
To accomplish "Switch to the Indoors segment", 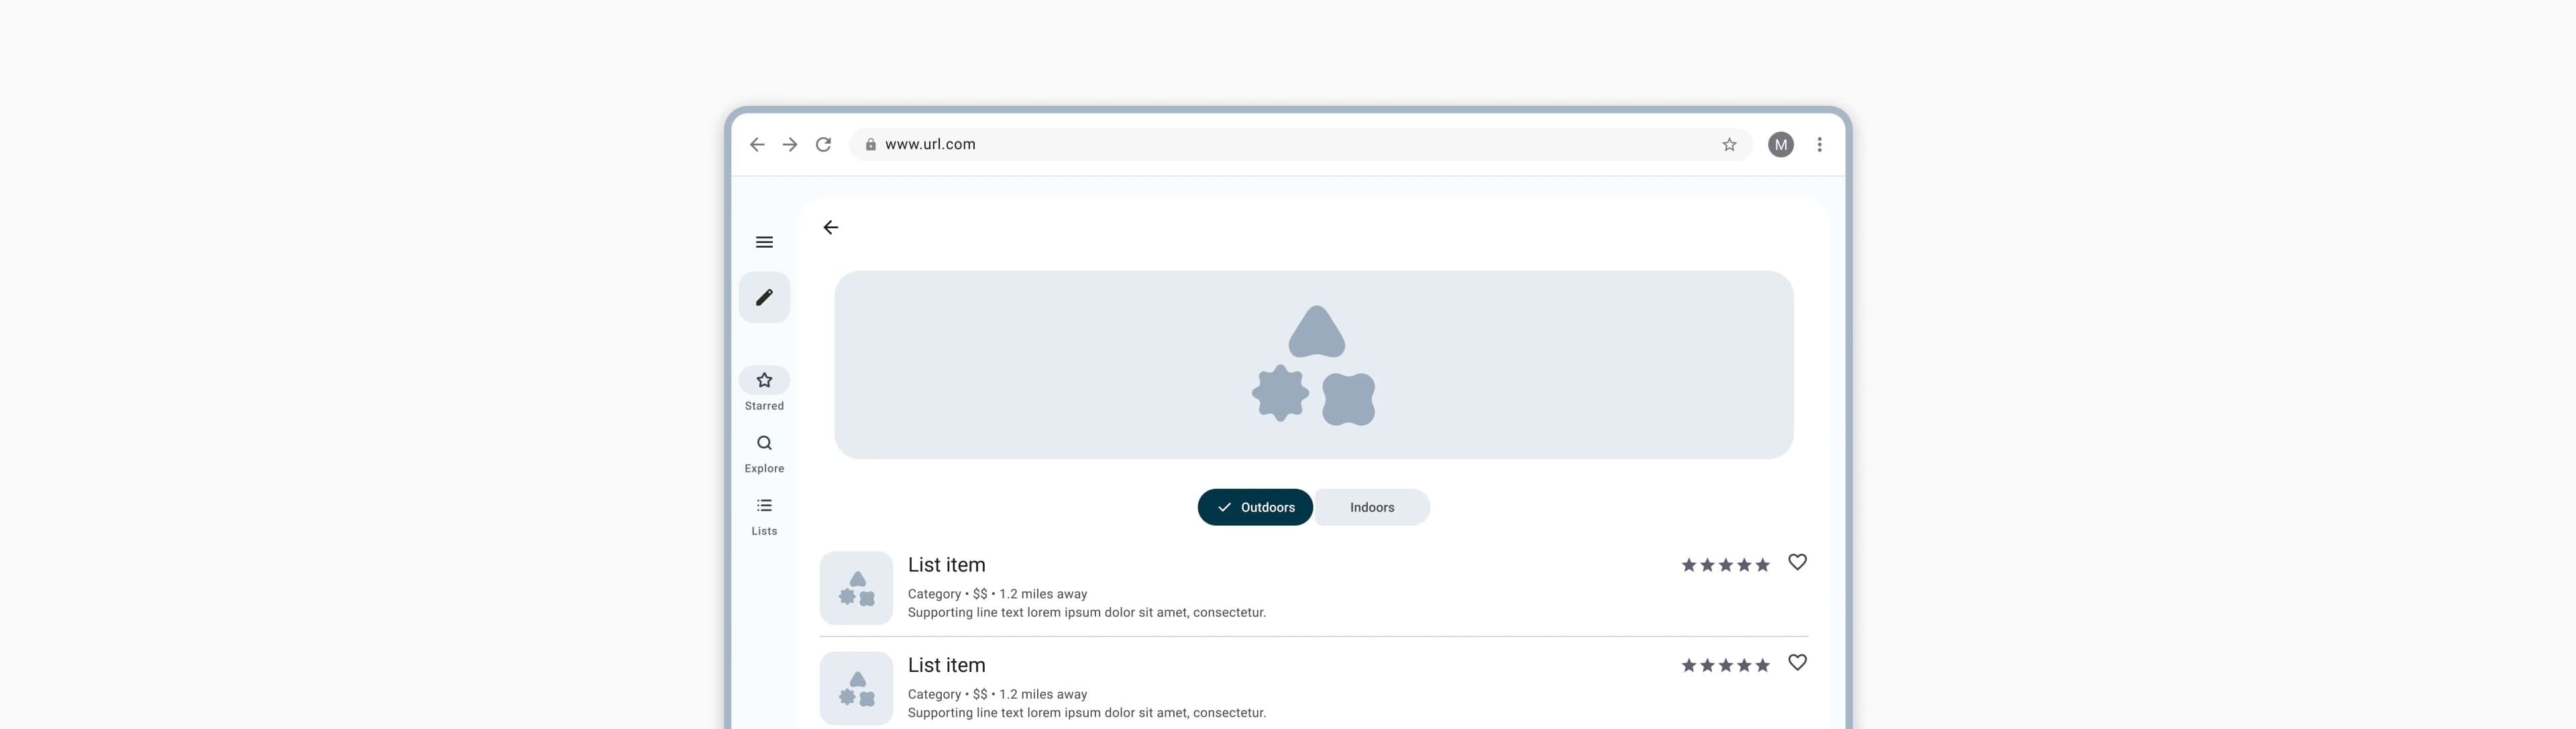I will (x=1372, y=507).
